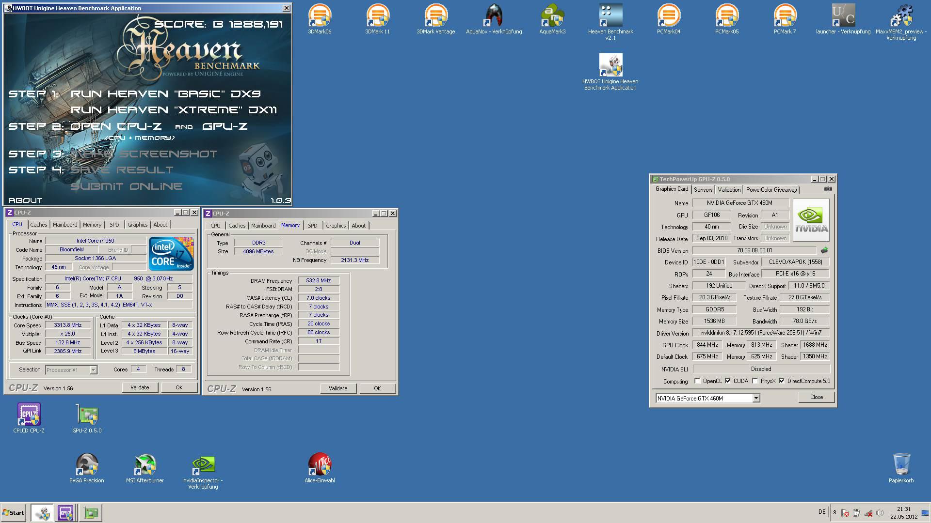The image size is (931, 523).
Task: Toggle the DirectCompute 5.0 checkbox
Action: [782, 381]
